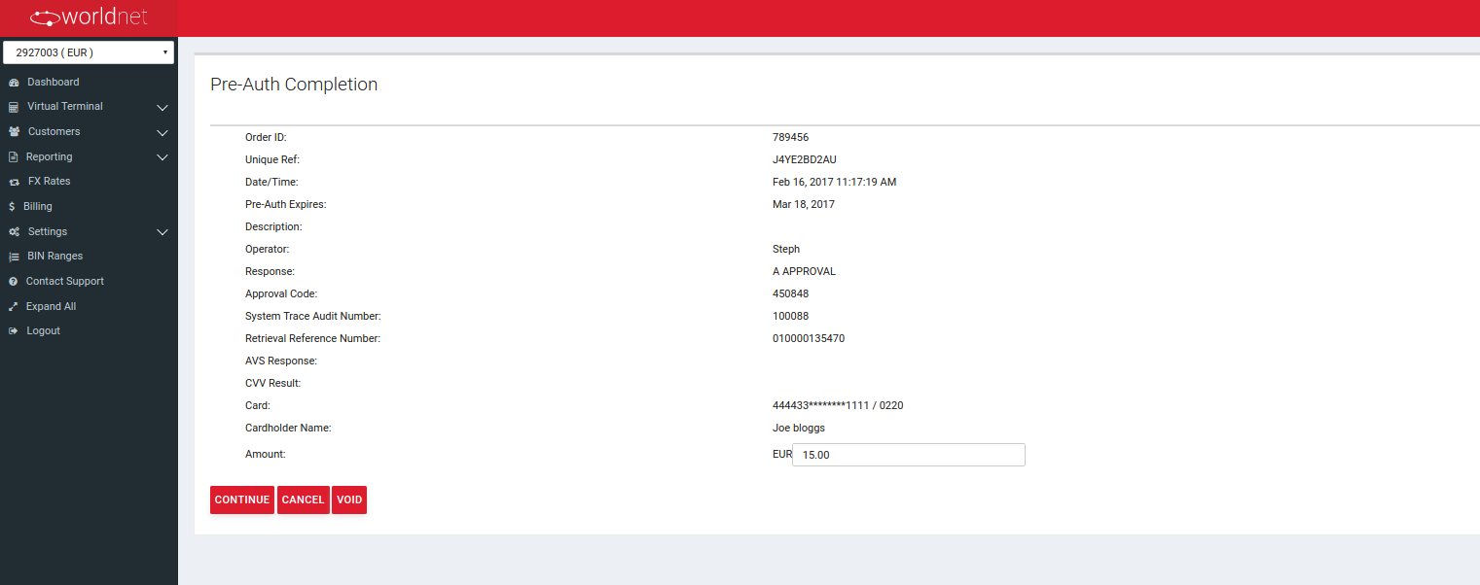Click the CONTINUE button
The image size is (1480, 585).
242,499
